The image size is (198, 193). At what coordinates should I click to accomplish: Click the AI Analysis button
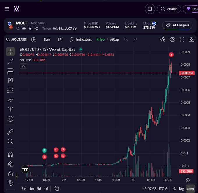pyautogui.click(x=177, y=25)
